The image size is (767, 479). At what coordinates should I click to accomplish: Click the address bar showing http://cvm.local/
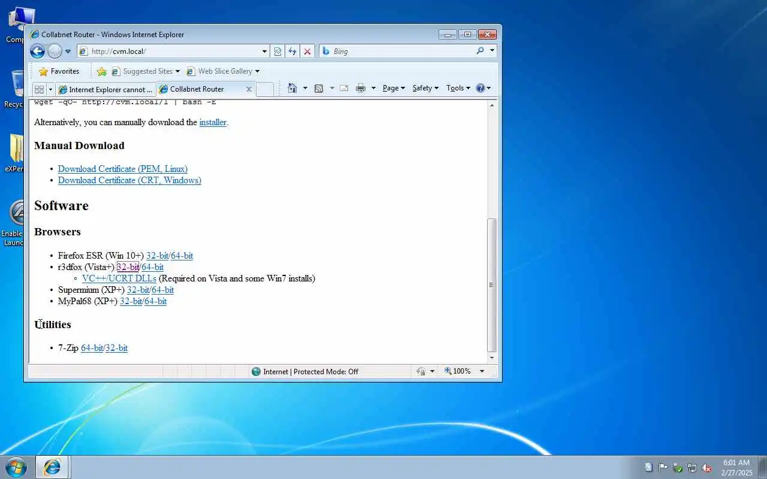(x=174, y=51)
